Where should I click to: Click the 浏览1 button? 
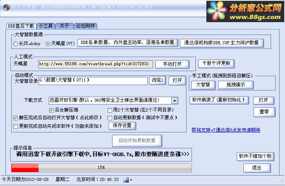[157, 80]
